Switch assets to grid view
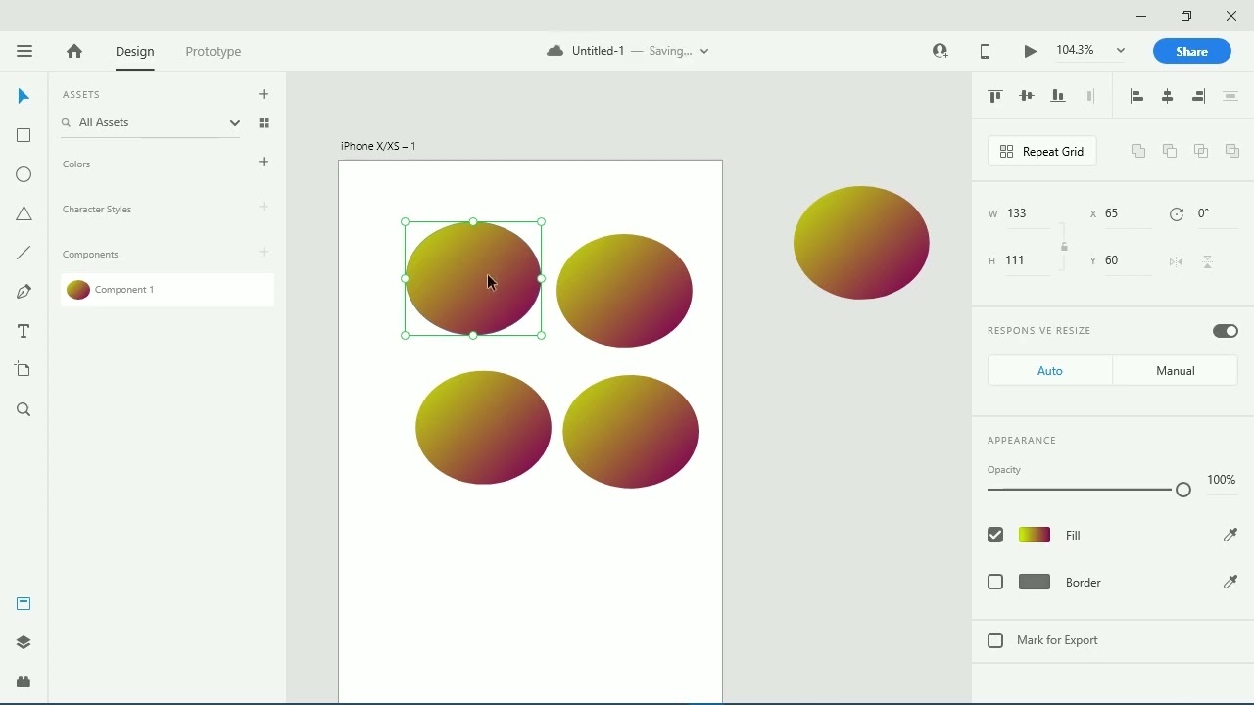The image size is (1254, 705). (x=264, y=123)
